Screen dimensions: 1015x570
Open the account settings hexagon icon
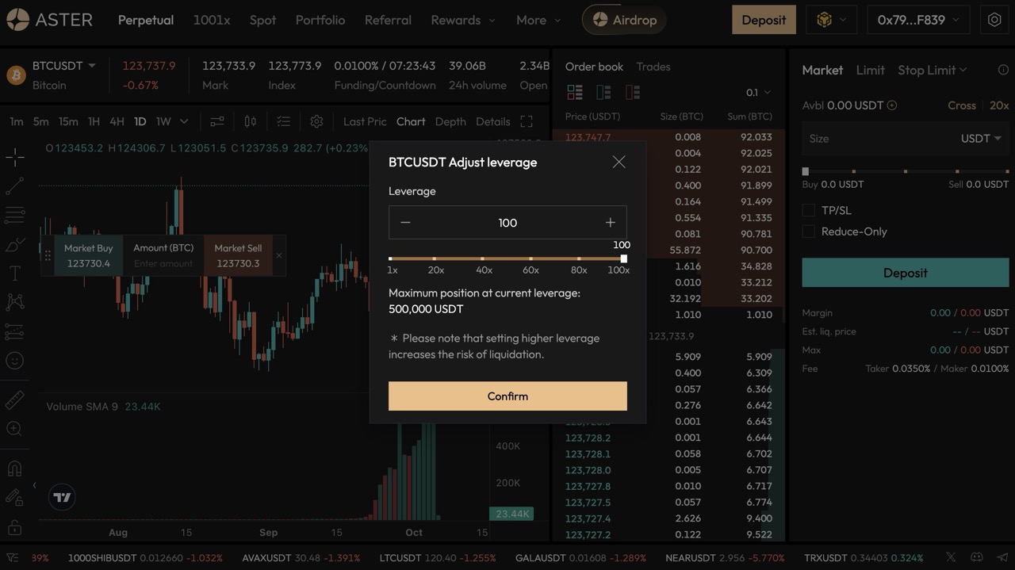tap(994, 20)
